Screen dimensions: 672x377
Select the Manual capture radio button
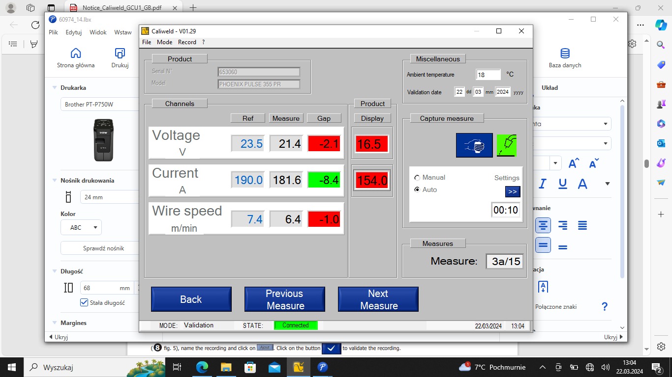click(x=417, y=178)
